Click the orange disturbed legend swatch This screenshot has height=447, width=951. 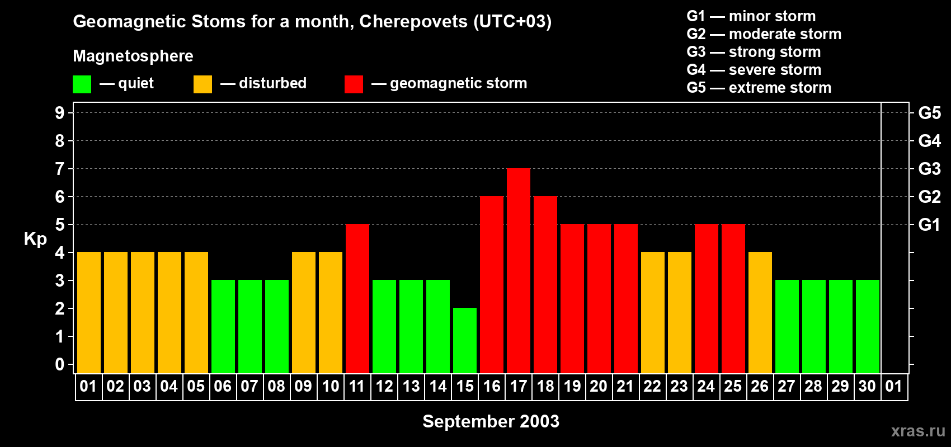(x=203, y=84)
